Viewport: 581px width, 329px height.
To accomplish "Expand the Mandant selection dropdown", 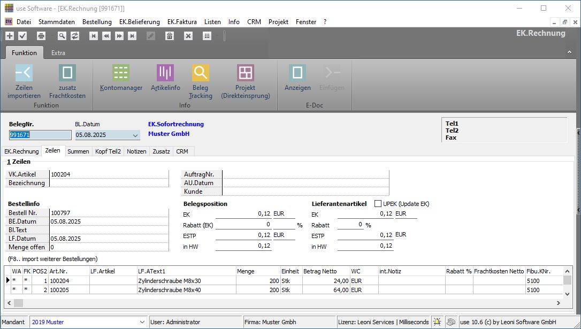I will point(142,322).
